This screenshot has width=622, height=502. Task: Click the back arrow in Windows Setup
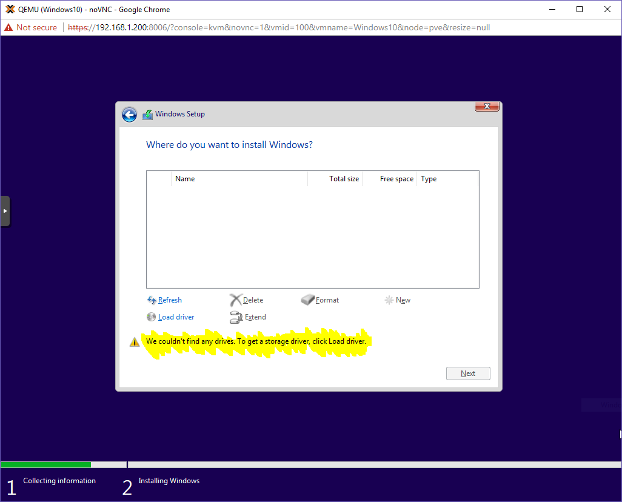[129, 114]
